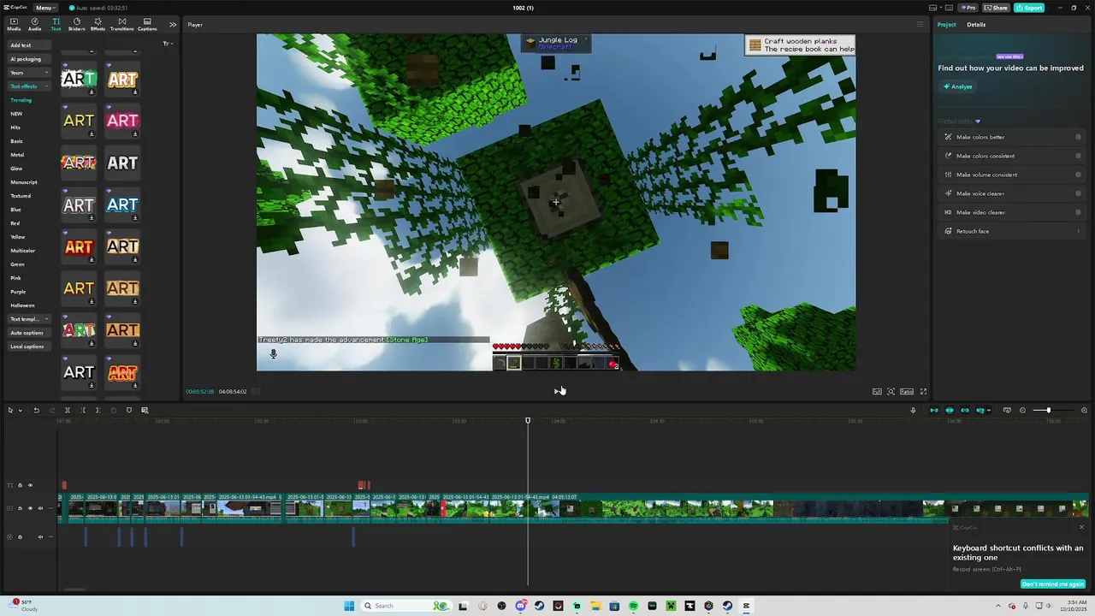The image size is (1095, 616).
Task: Toggle Make colors better switch
Action: [x=1078, y=137]
